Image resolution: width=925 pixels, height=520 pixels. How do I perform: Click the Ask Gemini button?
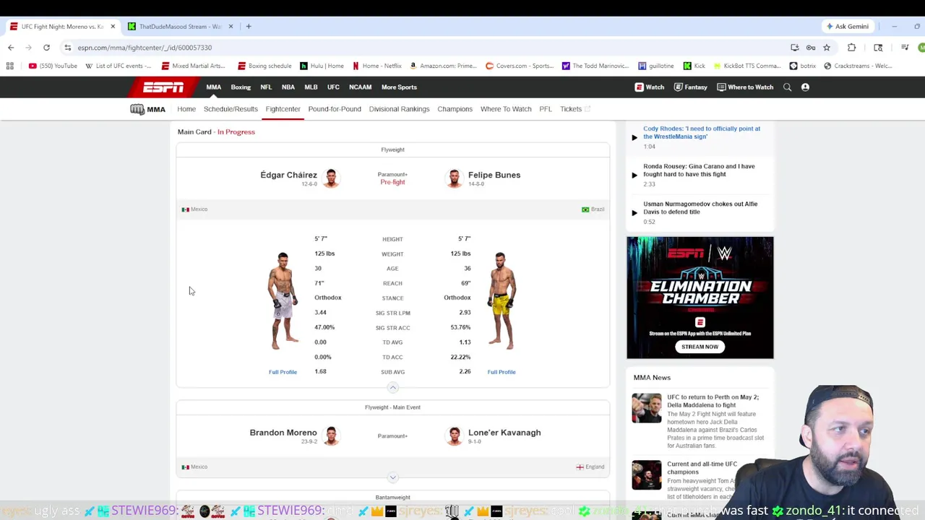[x=848, y=27]
